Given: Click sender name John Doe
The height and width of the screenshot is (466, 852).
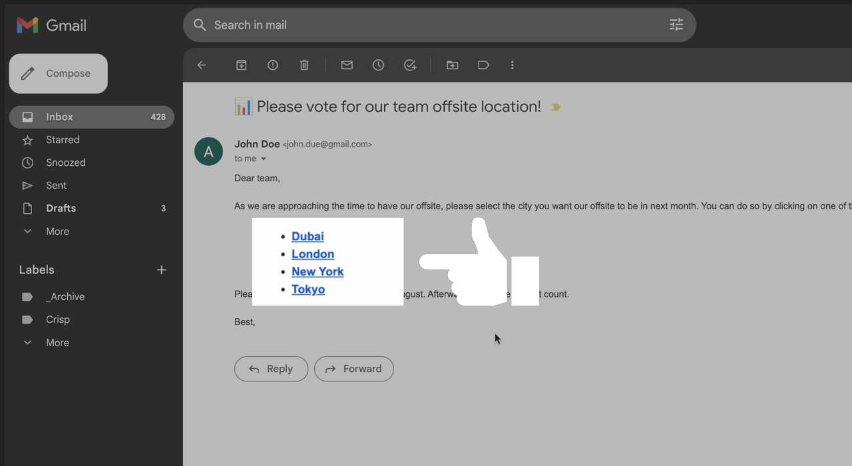Looking at the screenshot, I should click(x=257, y=144).
